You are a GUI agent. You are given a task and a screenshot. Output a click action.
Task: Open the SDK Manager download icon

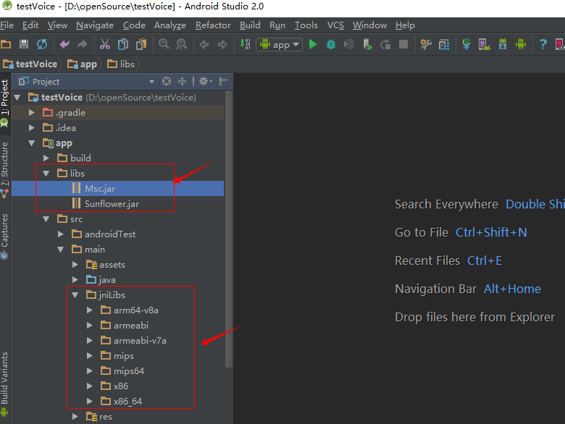503,45
